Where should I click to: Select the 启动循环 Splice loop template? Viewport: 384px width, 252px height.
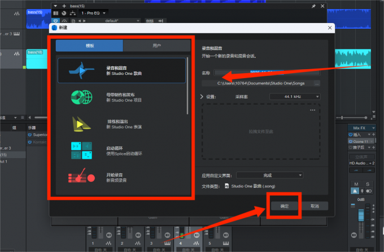(121, 150)
